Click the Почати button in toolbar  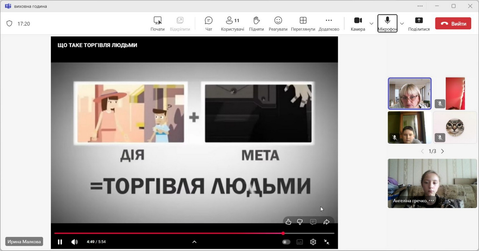(157, 24)
